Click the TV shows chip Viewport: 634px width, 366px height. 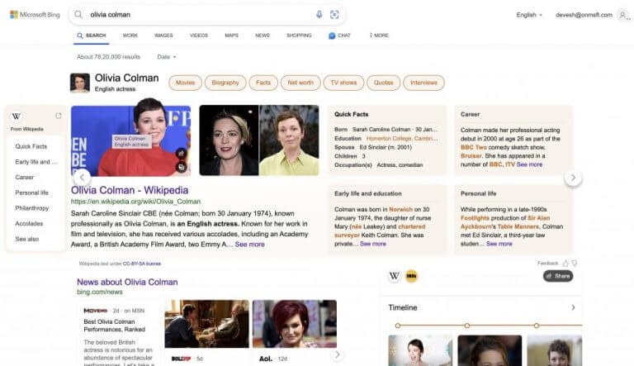point(343,83)
